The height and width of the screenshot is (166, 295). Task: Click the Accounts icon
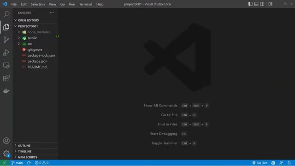click(6, 141)
